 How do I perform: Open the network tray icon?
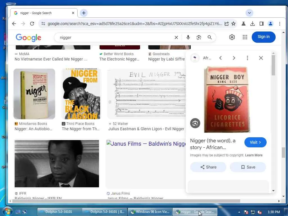point(253,212)
